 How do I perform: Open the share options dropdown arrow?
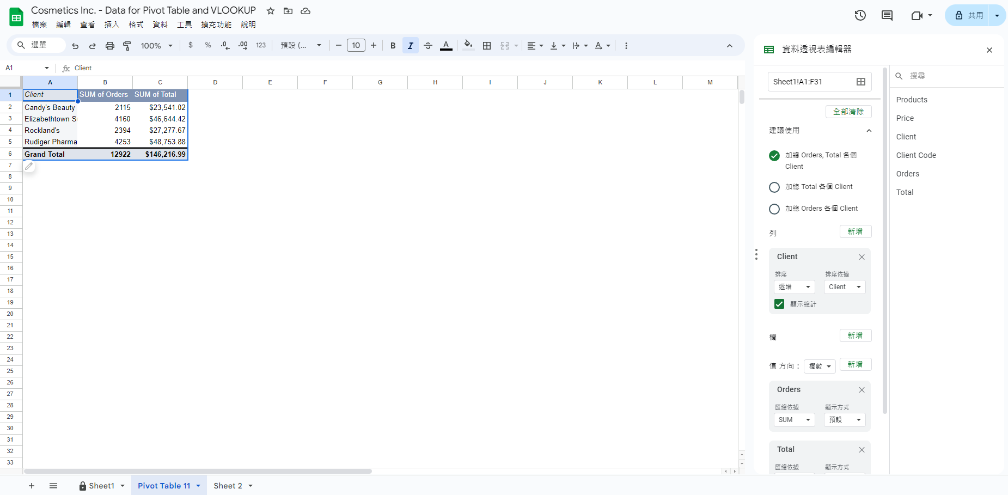click(997, 16)
